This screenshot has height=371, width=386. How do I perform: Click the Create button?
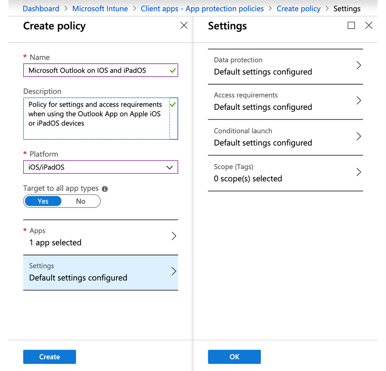[50, 357]
